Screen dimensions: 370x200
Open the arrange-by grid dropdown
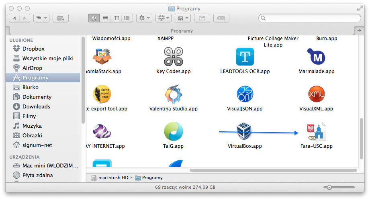tap(183, 18)
